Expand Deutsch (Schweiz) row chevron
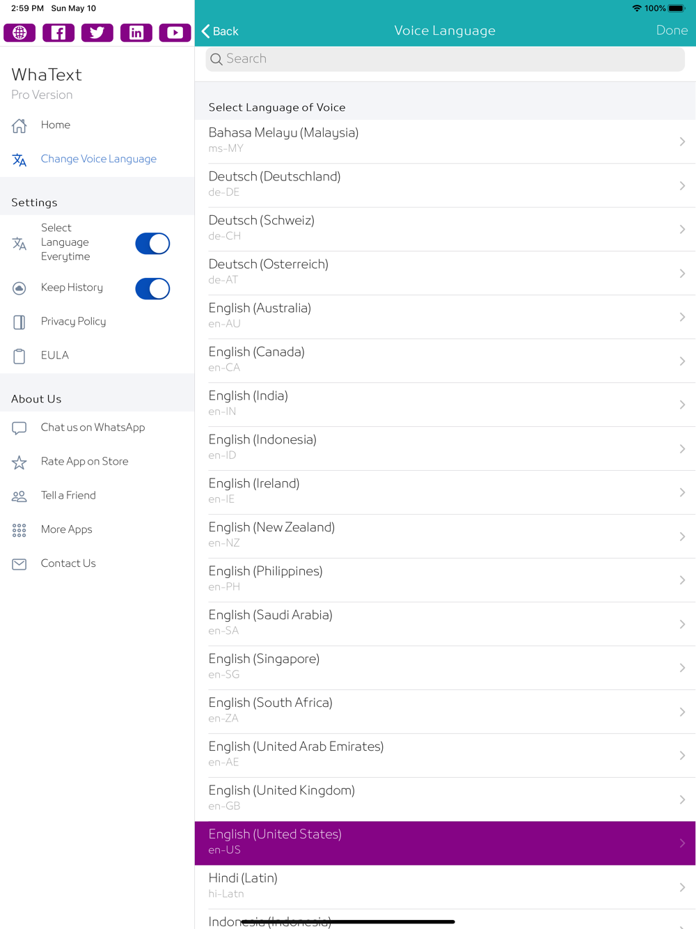Viewport: 696px width, 929px height. point(682,230)
